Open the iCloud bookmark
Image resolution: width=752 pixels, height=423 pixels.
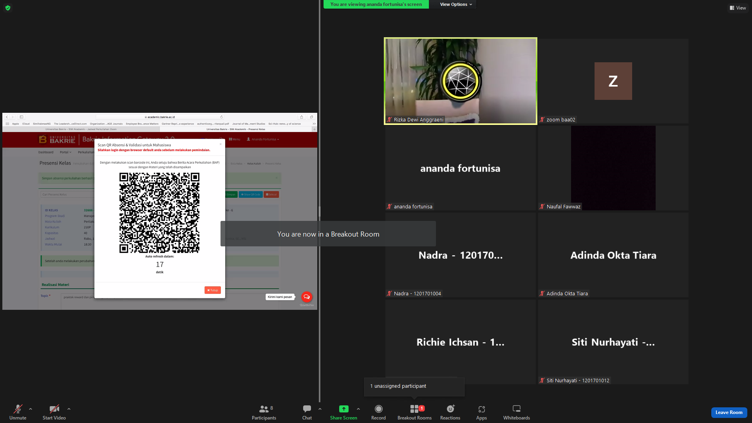pyautogui.click(x=26, y=124)
